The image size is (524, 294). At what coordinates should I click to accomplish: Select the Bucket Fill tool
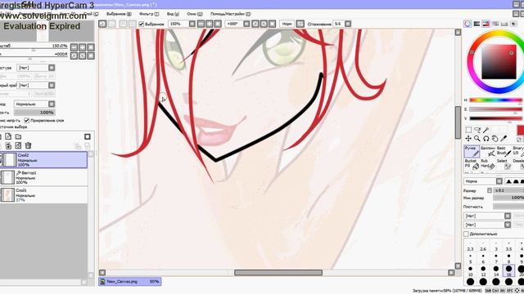pyautogui.click(x=472, y=163)
